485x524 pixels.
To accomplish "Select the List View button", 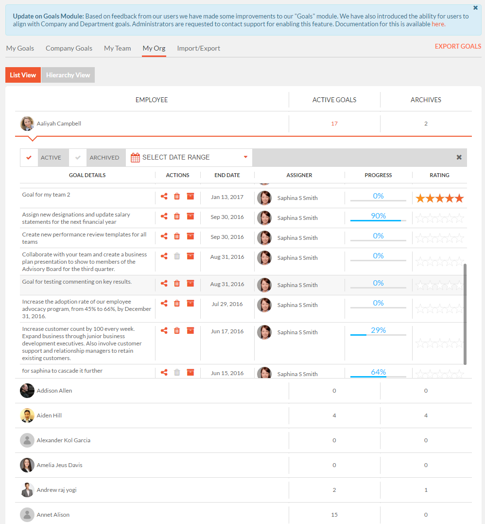I will pyautogui.click(x=23, y=75).
